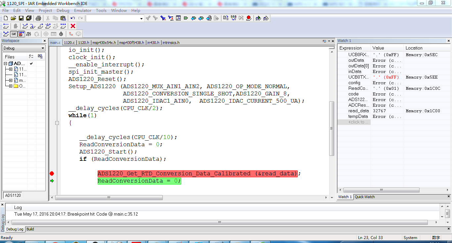This screenshot has width=452, height=243.
Task: Close the Watch 1 panel
Action: [449, 41]
